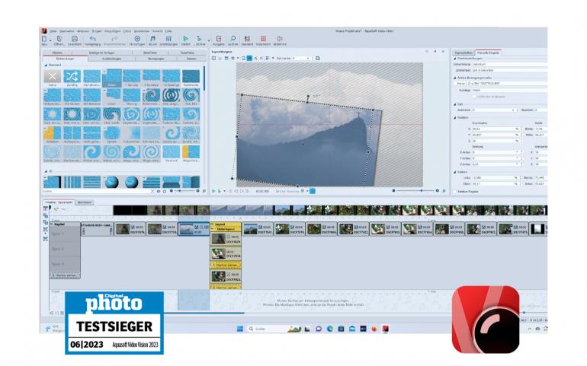Select the last white-black clip in timeline
The image size is (587, 366).
[539, 229]
